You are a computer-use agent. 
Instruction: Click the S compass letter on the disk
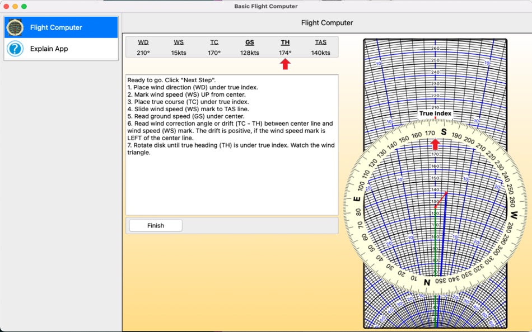click(444, 132)
